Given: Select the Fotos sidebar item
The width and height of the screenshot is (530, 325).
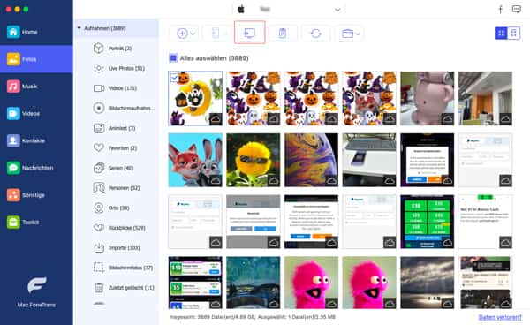Looking at the screenshot, I should point(36,59).
